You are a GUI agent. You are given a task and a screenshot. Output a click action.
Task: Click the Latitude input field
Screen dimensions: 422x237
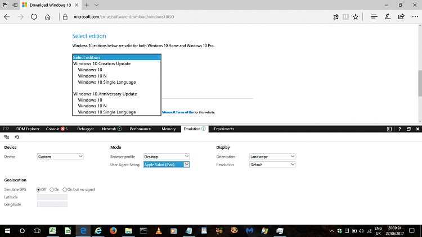pos(52,197)
